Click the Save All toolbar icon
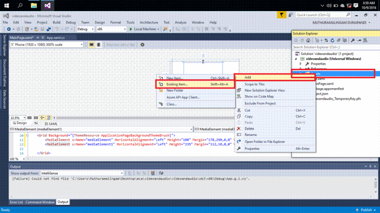The width and height of the screenshot is (380, 213). [x=49, y=29]
